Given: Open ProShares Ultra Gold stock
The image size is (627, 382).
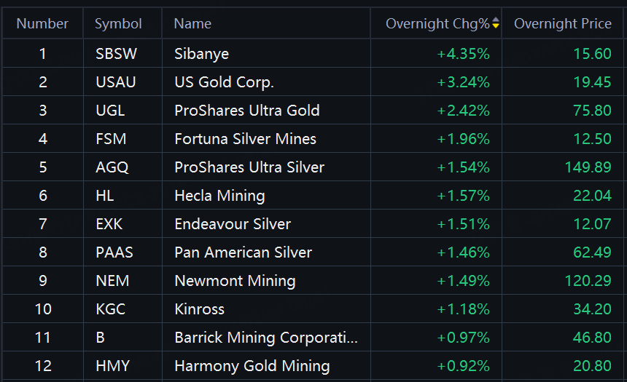Looking at the screenshot, I should click(x=246, y=110).
